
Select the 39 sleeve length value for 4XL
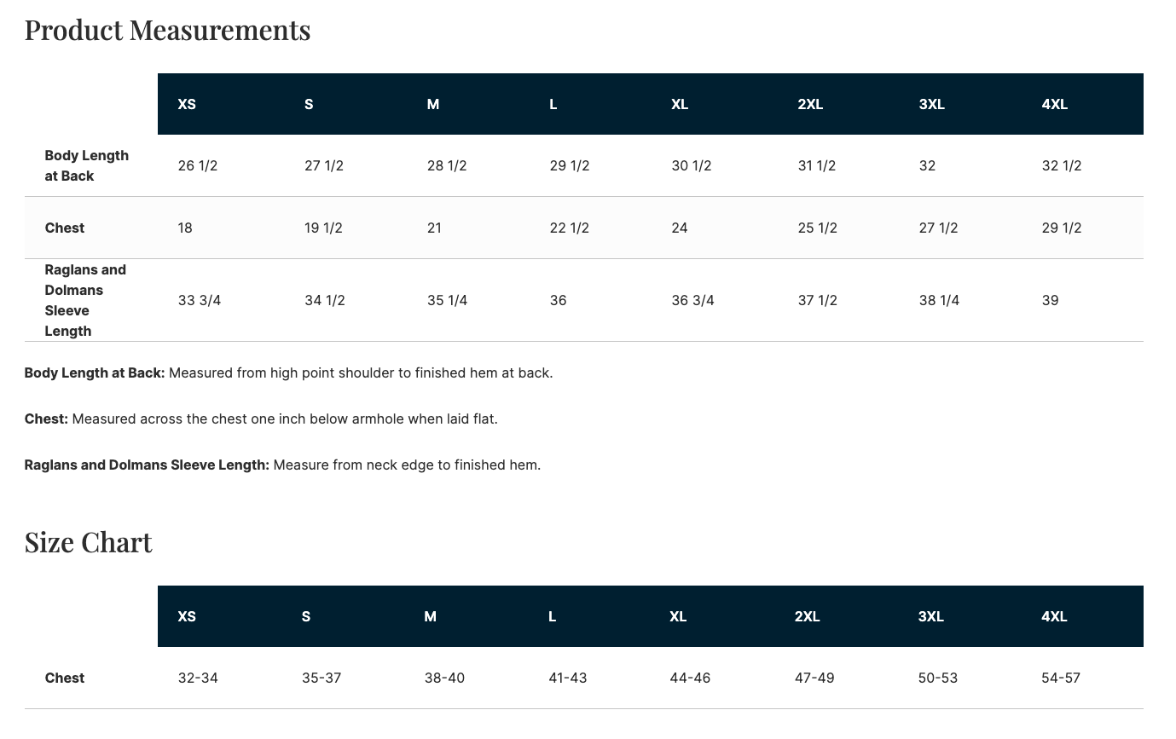tap(1050, 300)
